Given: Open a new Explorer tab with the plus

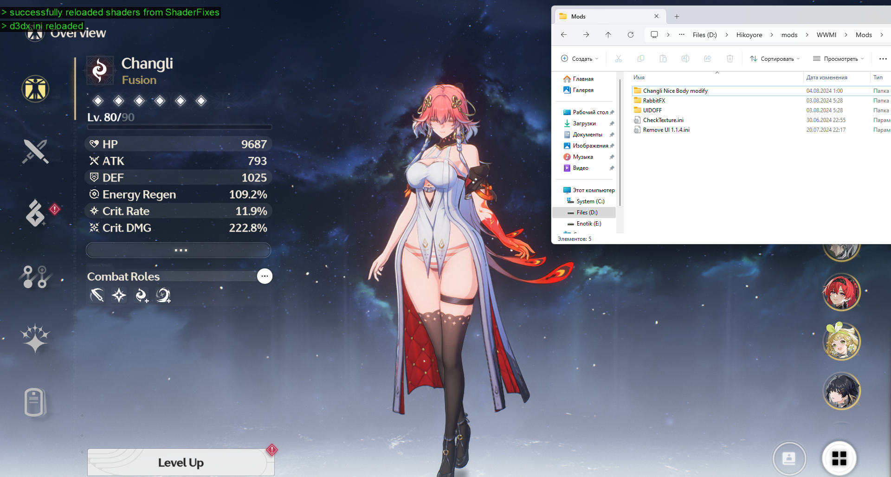Looking at the screenshot, I should point(677,16).
